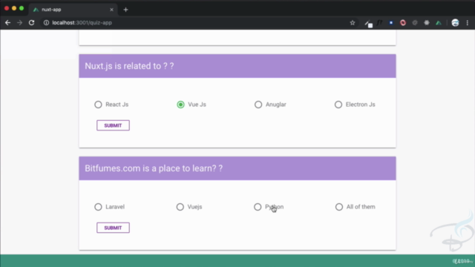
Task: Close the nuxt-app tab
Action: [x=111, y=10]
